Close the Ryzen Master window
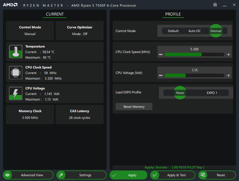239x181 pixels. (x=234, y=5)
